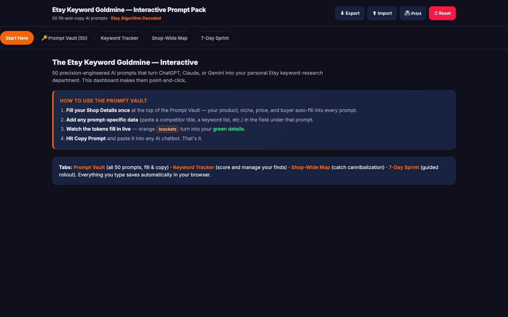Print the prompt pack
Screen dimensions: 508x317
tap(413, 13)
